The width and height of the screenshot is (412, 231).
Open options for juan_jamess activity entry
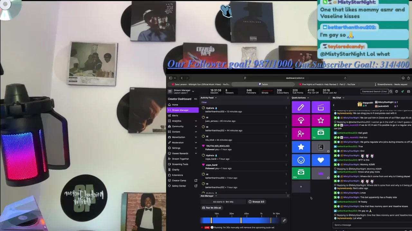(x=286, y=117)
